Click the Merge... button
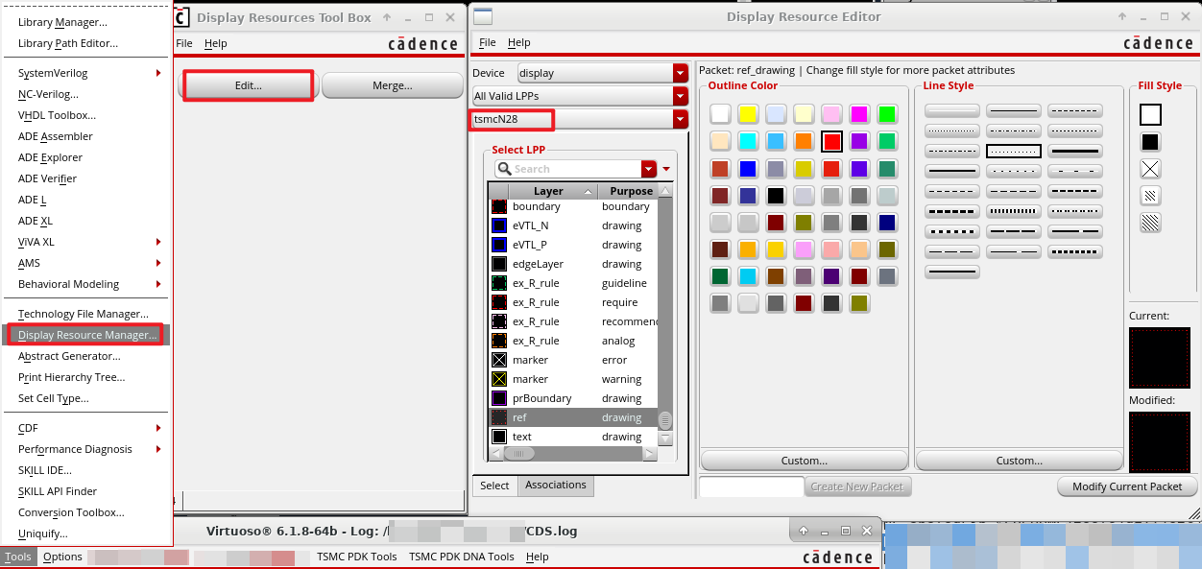Image resolution: width=1202 pixels, height=569 pixels. point(393,85)
